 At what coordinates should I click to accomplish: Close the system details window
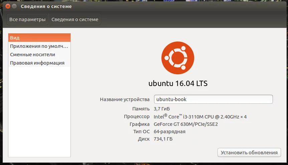[x=8, y=6]
